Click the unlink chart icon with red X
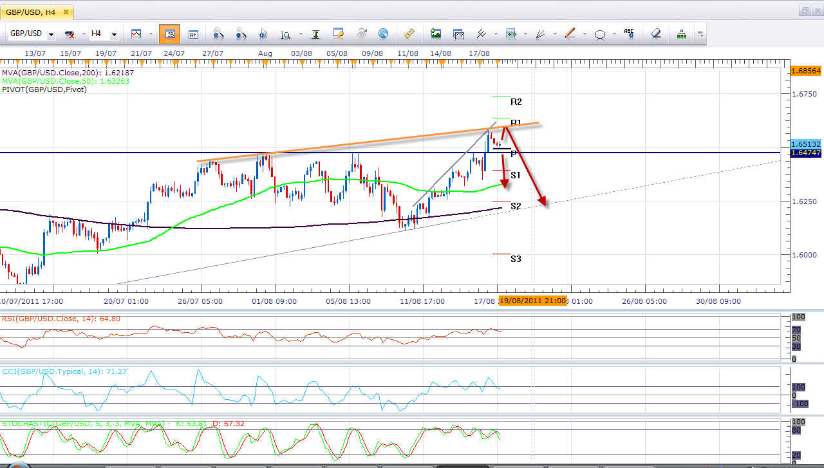The image size is (824, 468). pos(69,33)
